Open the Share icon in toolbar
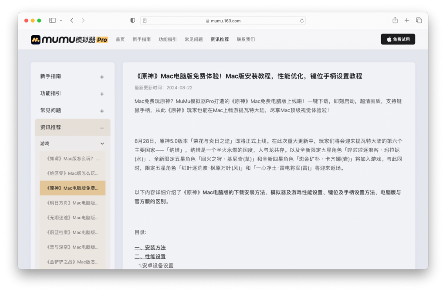 click(395, 20)
